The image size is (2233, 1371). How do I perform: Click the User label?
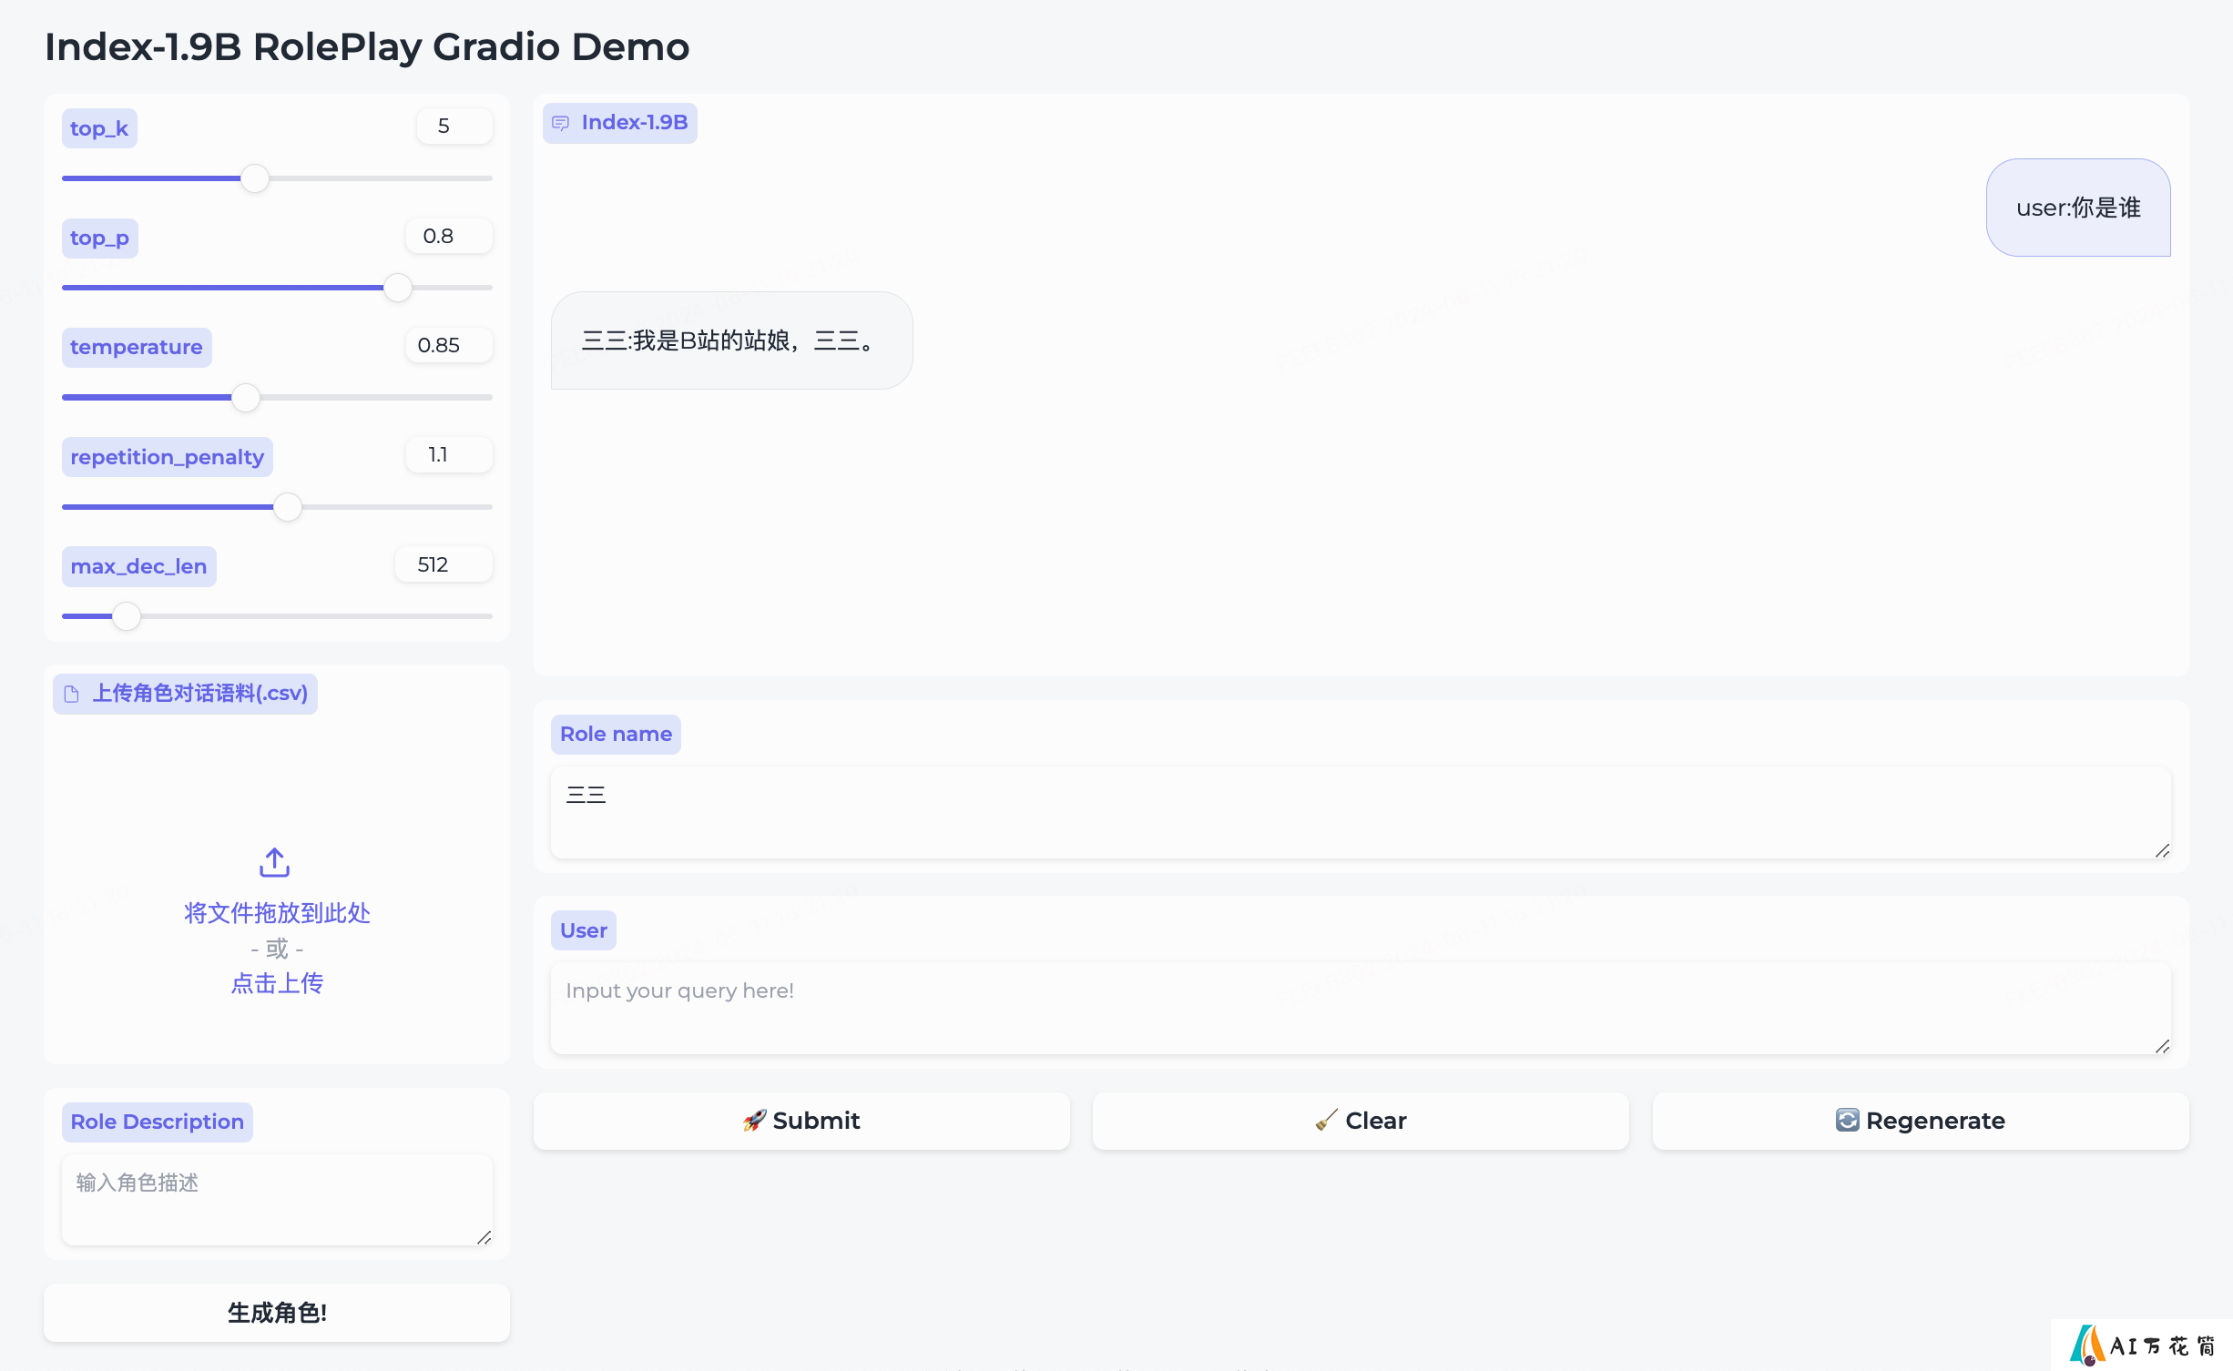pyautogui.click(x=584, y=930)
